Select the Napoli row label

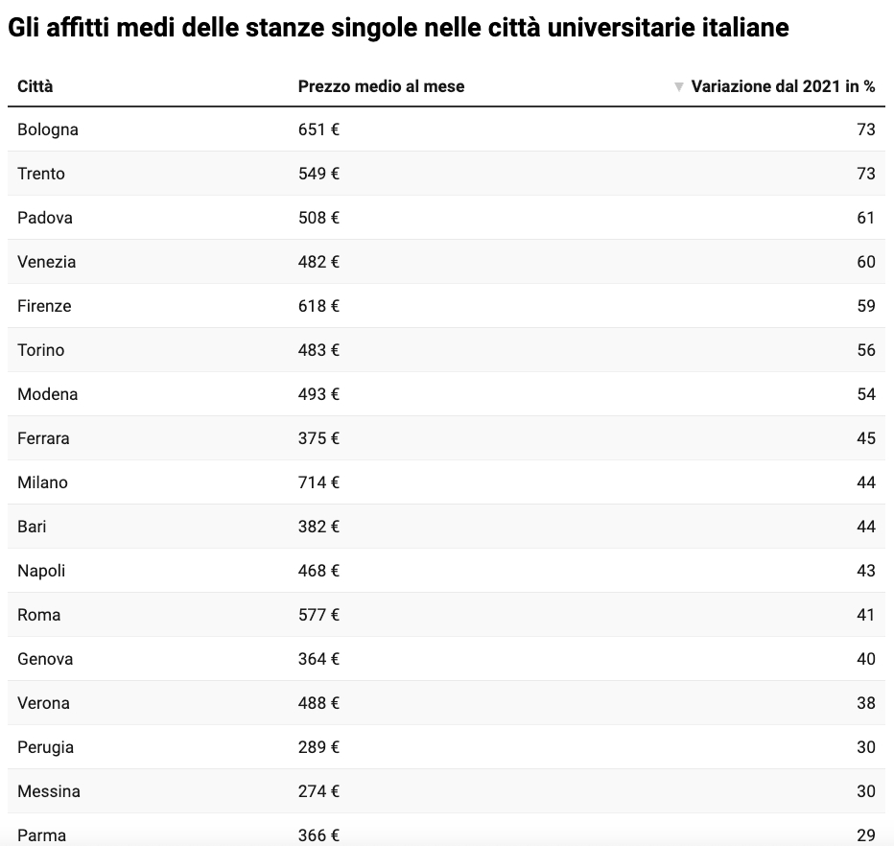41,571
